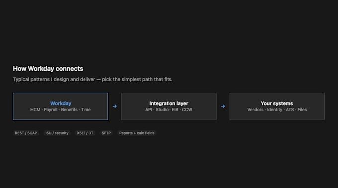This screenshot has height=188, width=338.
Task: Click the 'Typical patterns I design' subtitle
Action: click(x=92, y=80)
